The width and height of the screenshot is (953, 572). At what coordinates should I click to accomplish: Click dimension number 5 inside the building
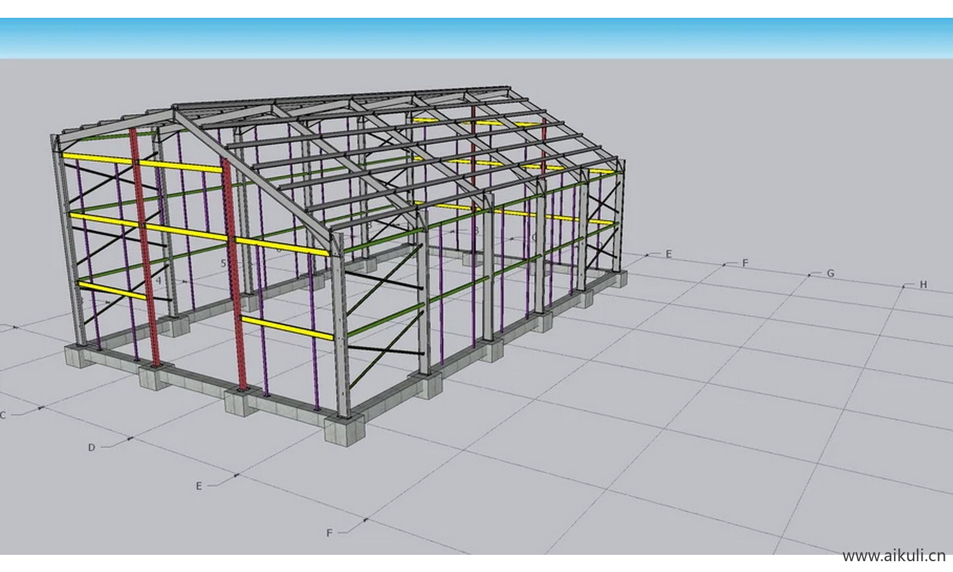(223, 262)
